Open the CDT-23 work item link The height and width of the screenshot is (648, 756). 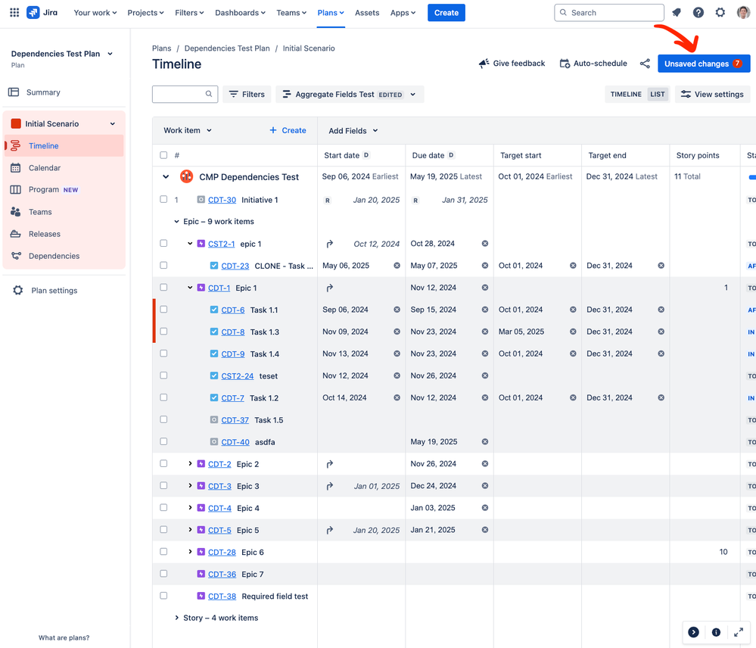pos(235,266)
